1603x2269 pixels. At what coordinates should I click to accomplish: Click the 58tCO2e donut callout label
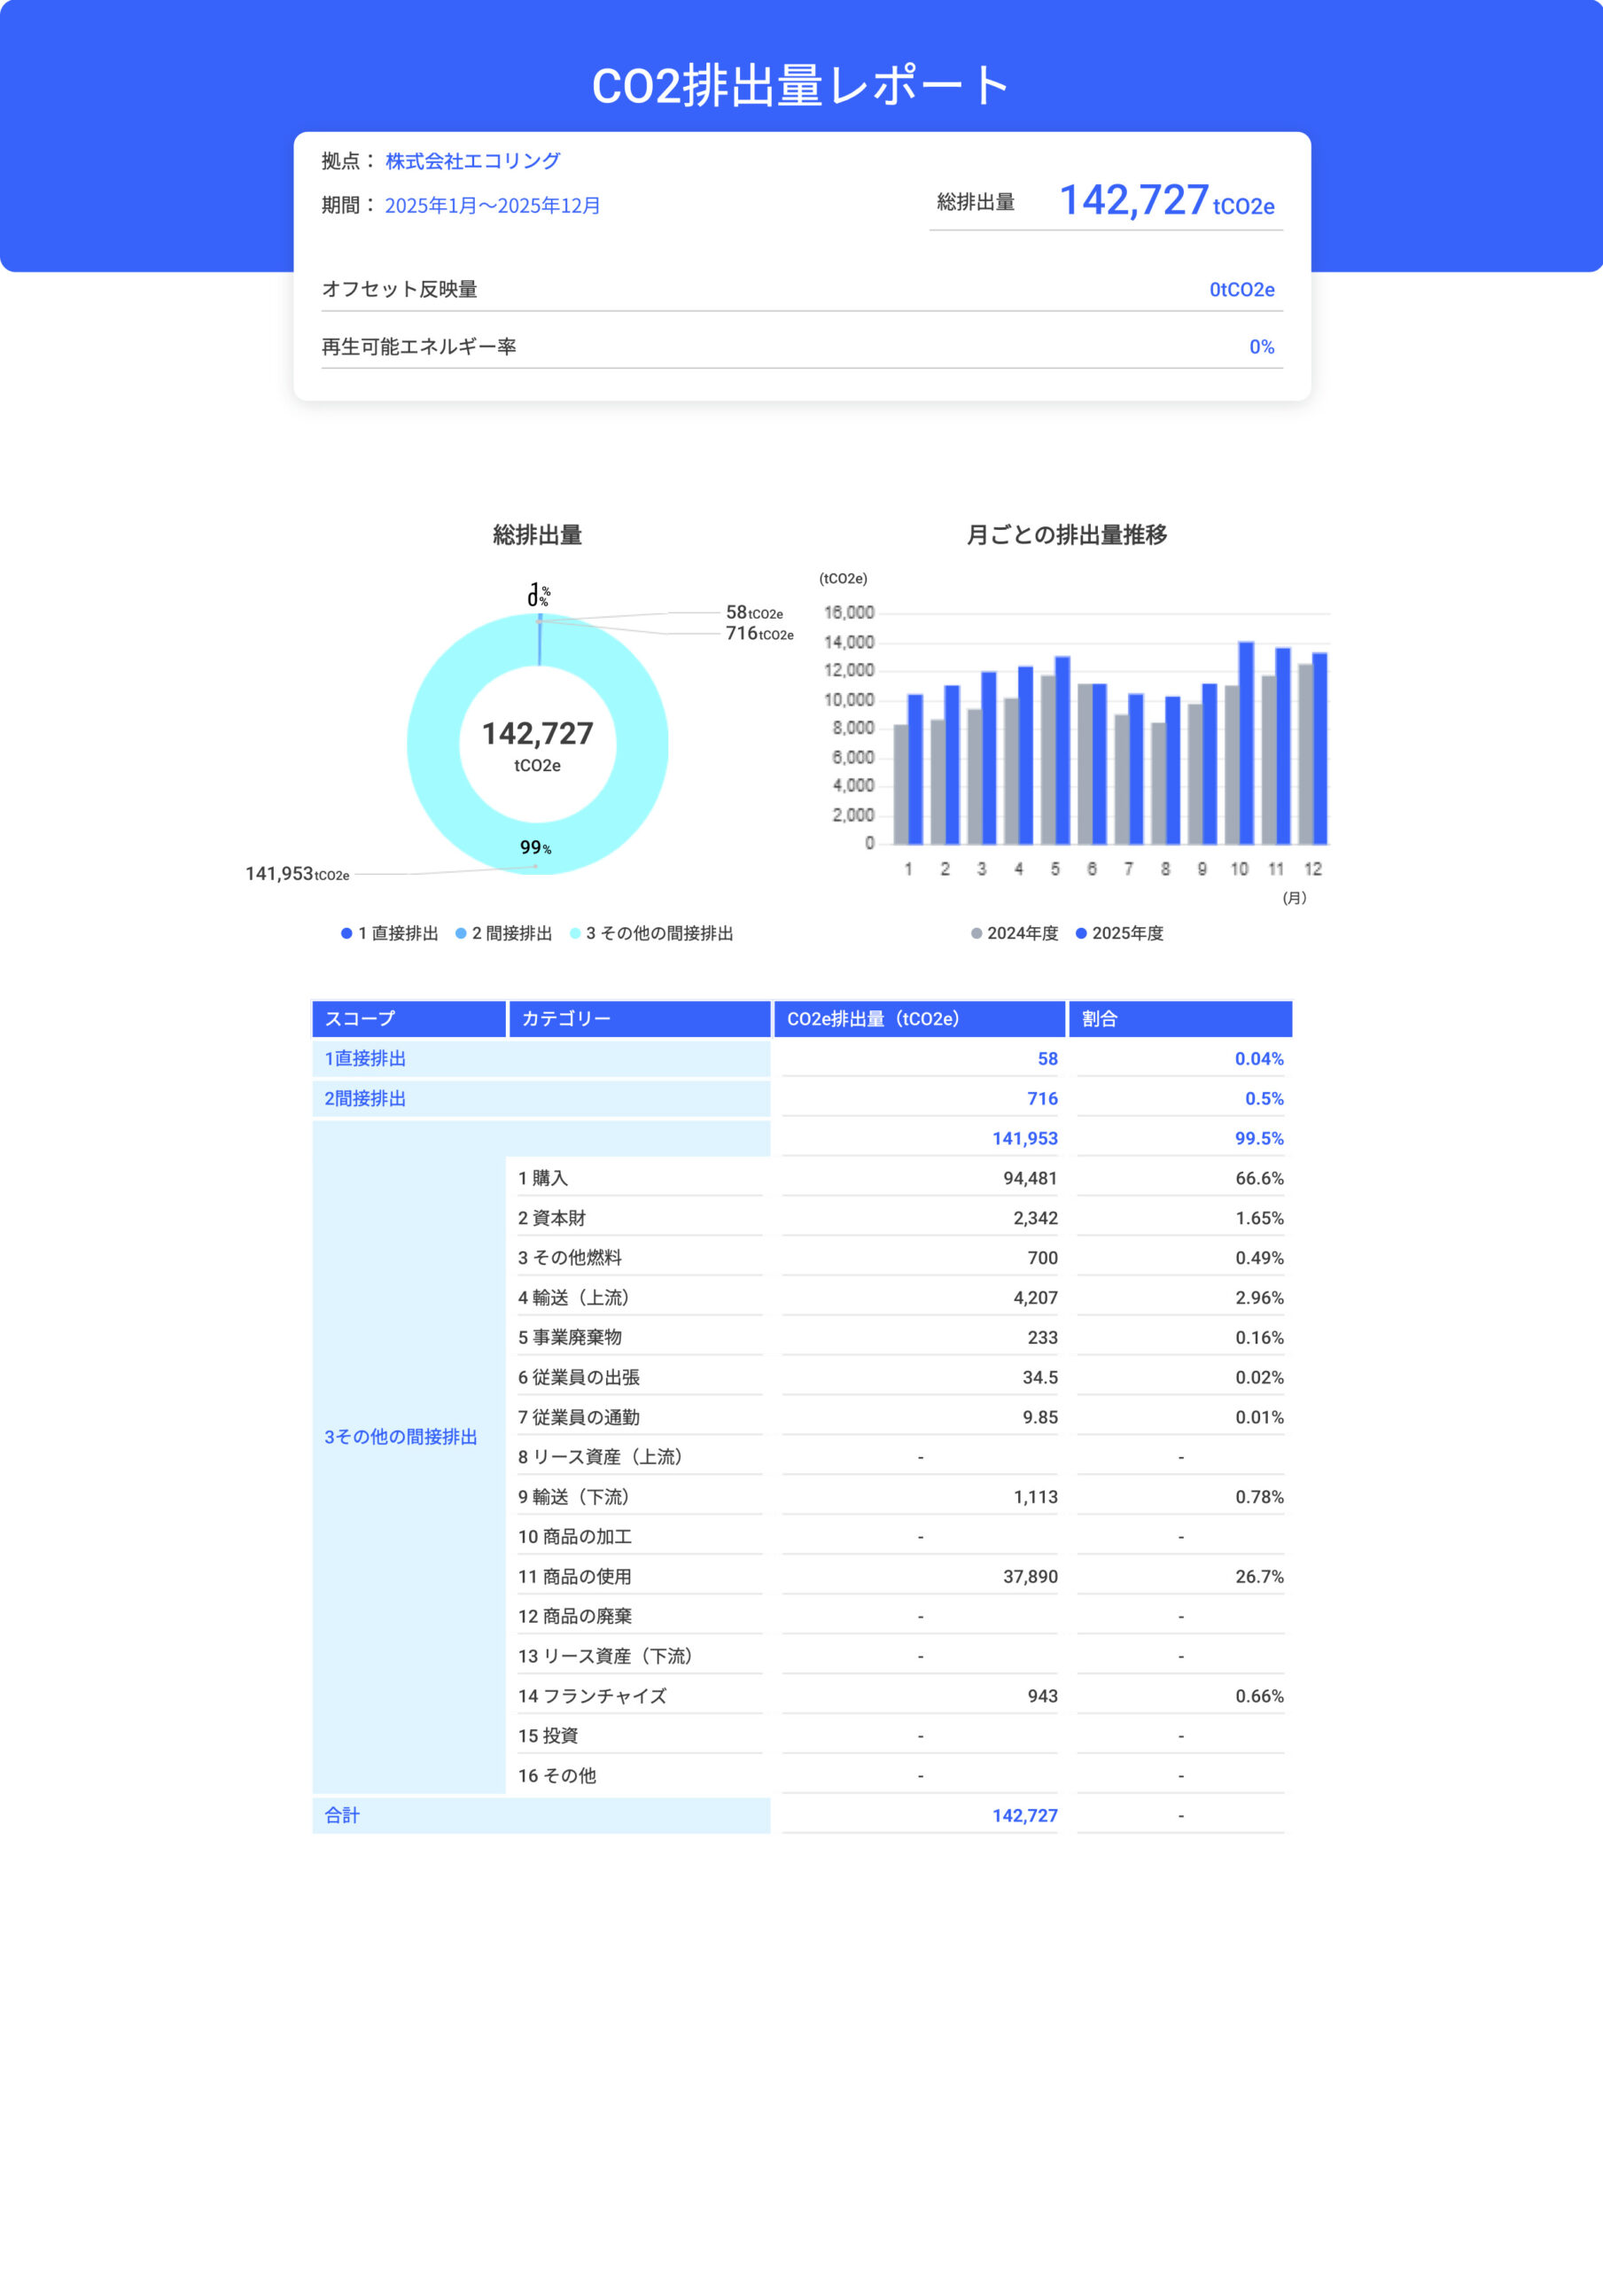pyautogui.click(x=755, y=612)
